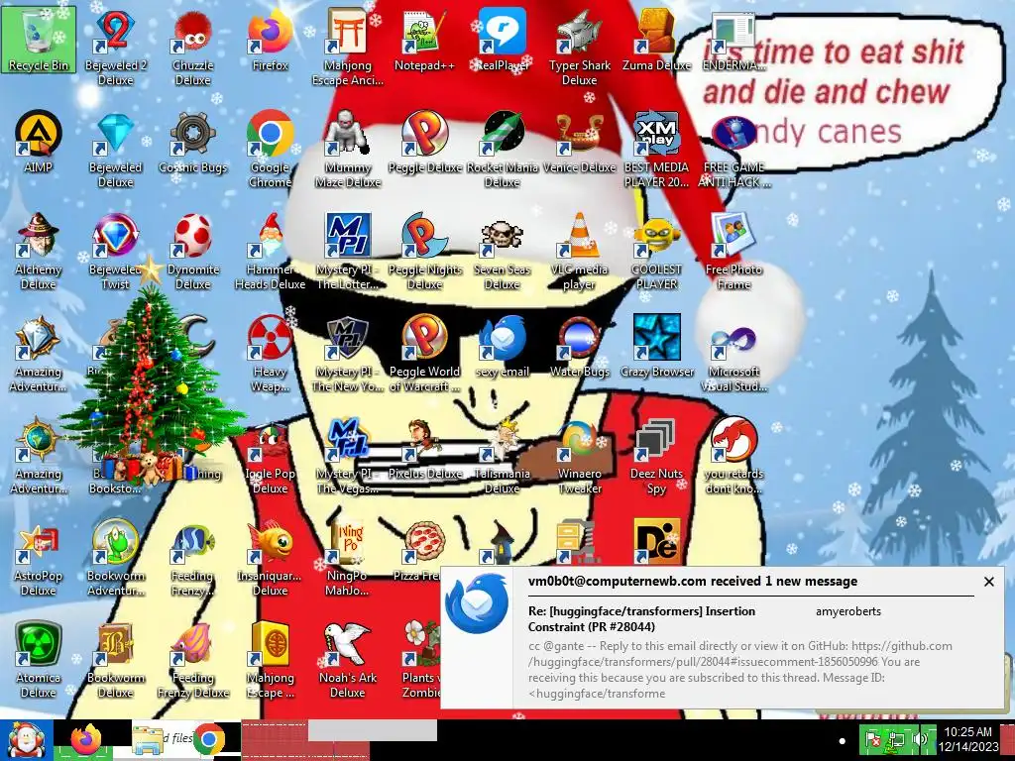The height and width of the screenshot is (761, 1015).
Task: Launch Microsoft Visual Studio shortcut
Action: tap(733, 355)
